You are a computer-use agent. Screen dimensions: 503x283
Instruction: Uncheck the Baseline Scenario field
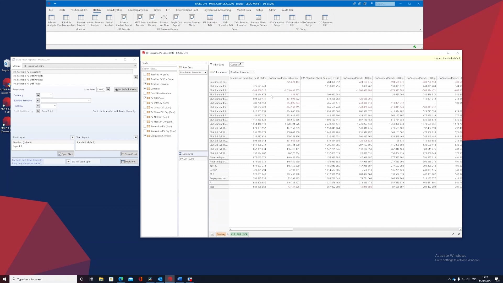[145, 84]
